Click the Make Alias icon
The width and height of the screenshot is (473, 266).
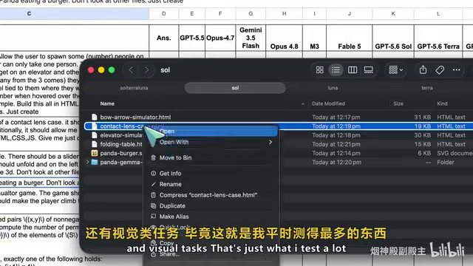[x=153, y=216]
